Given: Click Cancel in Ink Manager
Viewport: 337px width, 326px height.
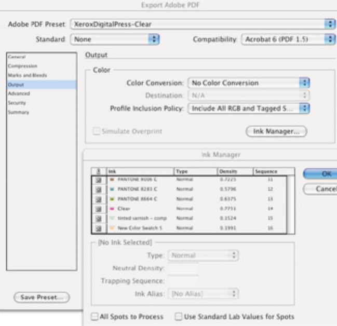Looking at the screenshot, I should pos(320,189).
